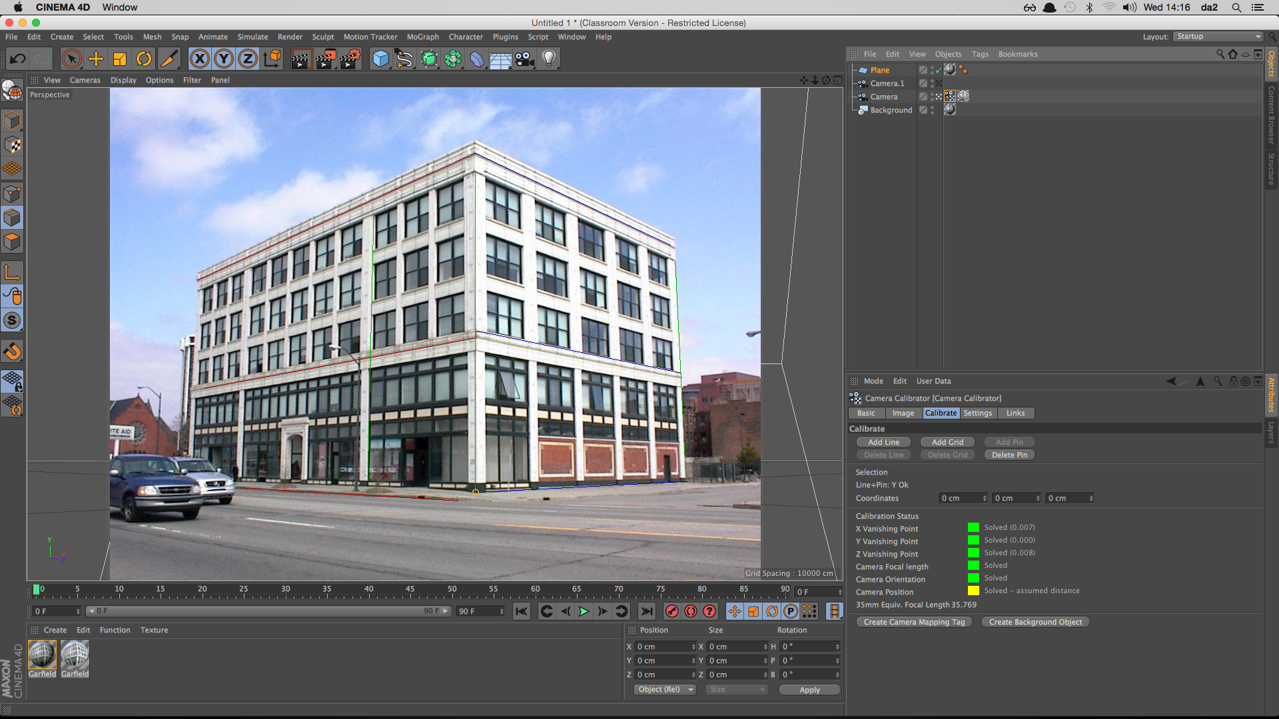Toggle Plane enabled green checkmark
This screenshot has width=1279, height=719.
(938, 71)
